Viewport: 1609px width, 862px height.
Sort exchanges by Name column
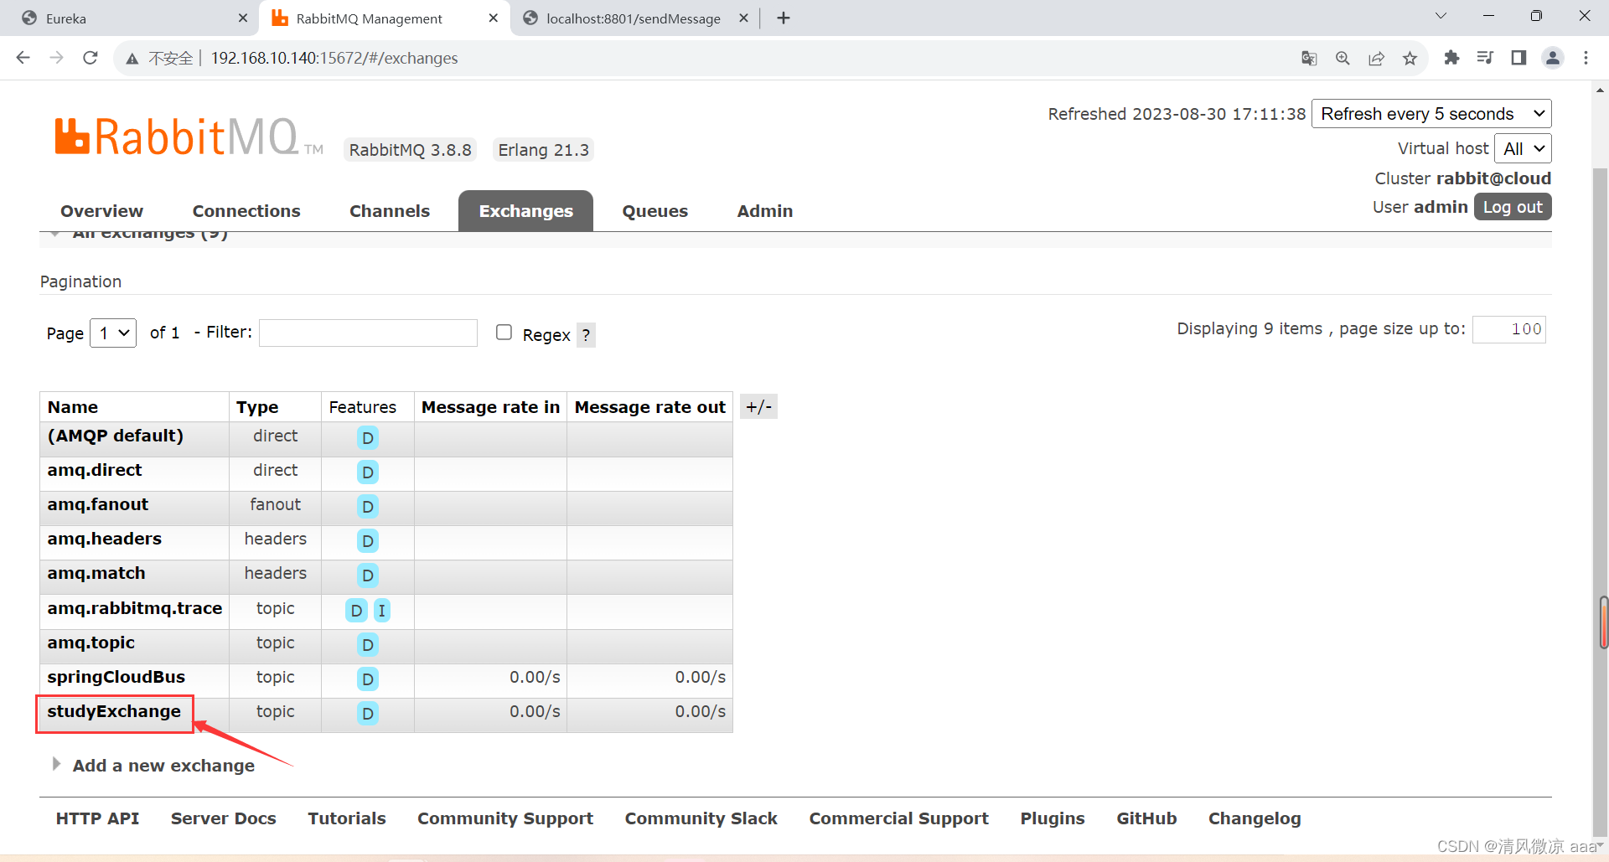[73, 407]
